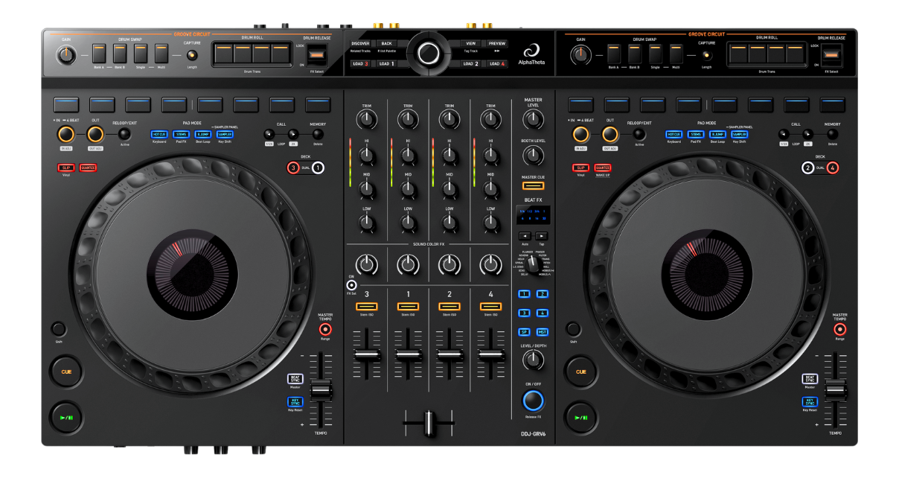Click the VIEW button
This screenshot has height=478, width=899.
coord(471,44)
